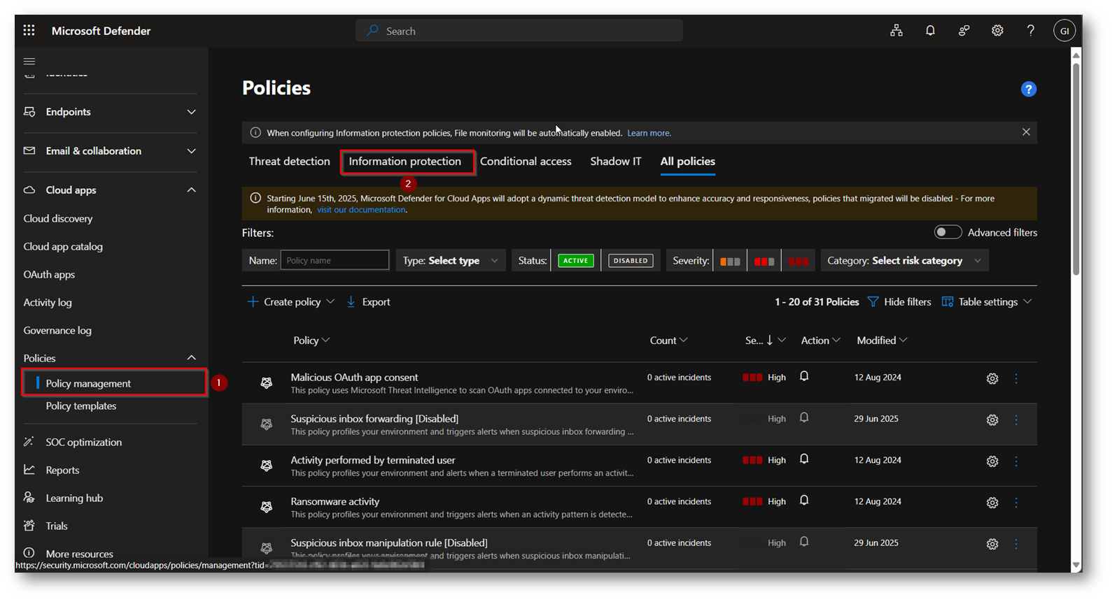
Task: Open settings gear in top header
Action: pyautogui.click(x=997, y=30)
